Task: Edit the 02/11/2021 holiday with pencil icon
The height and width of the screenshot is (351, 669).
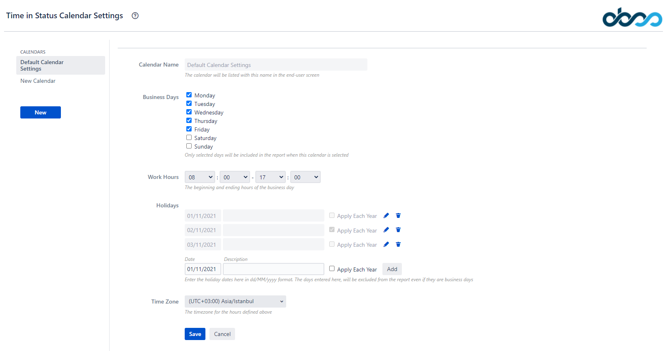Action: coord(386,230)
